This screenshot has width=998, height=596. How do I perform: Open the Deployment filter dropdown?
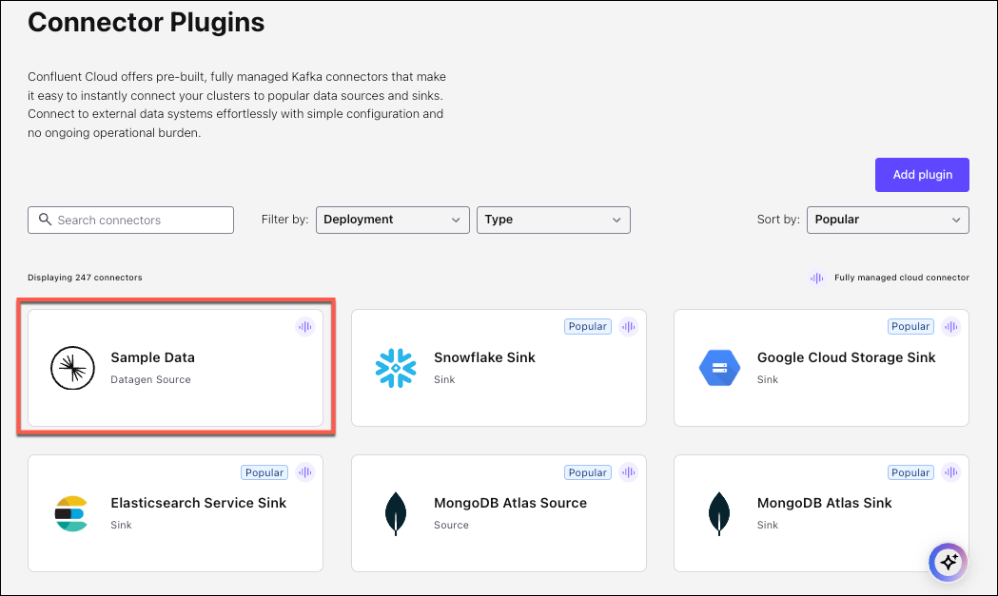(x=392, y=220)
